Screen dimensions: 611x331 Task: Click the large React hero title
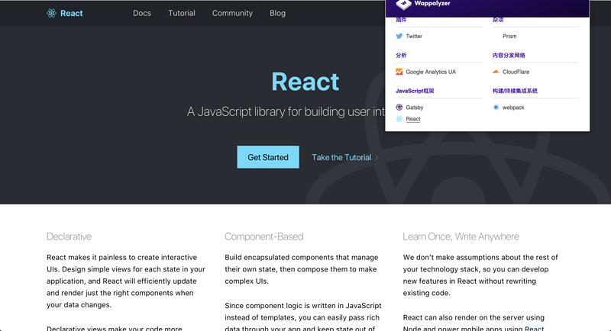pyautogui.click(x=305, y=82)
